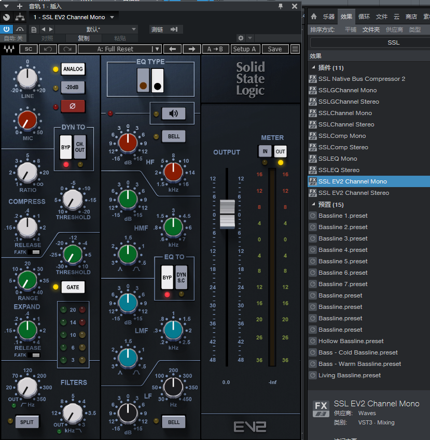Click the sidechain arrow icon
430x440 pixels.
174,29
